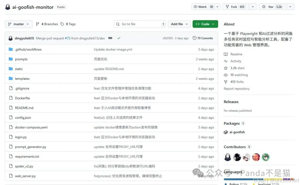This screenshot has width=300, height=185.
Task: Click the dingyufei615 commit author avatar
Action: 11,38
